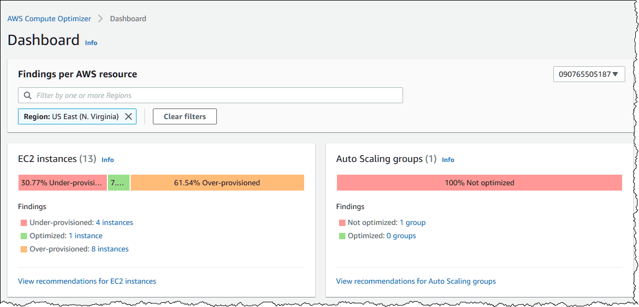Click the Clear filters button
Screen dimensions: 639x307
point(185,116)
